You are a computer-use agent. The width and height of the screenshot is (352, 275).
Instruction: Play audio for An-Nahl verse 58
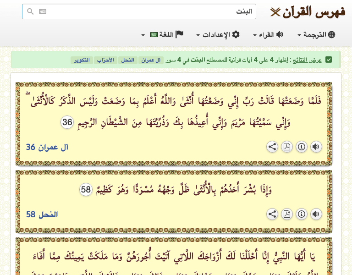pyautogui.click(x=316, y=214)
